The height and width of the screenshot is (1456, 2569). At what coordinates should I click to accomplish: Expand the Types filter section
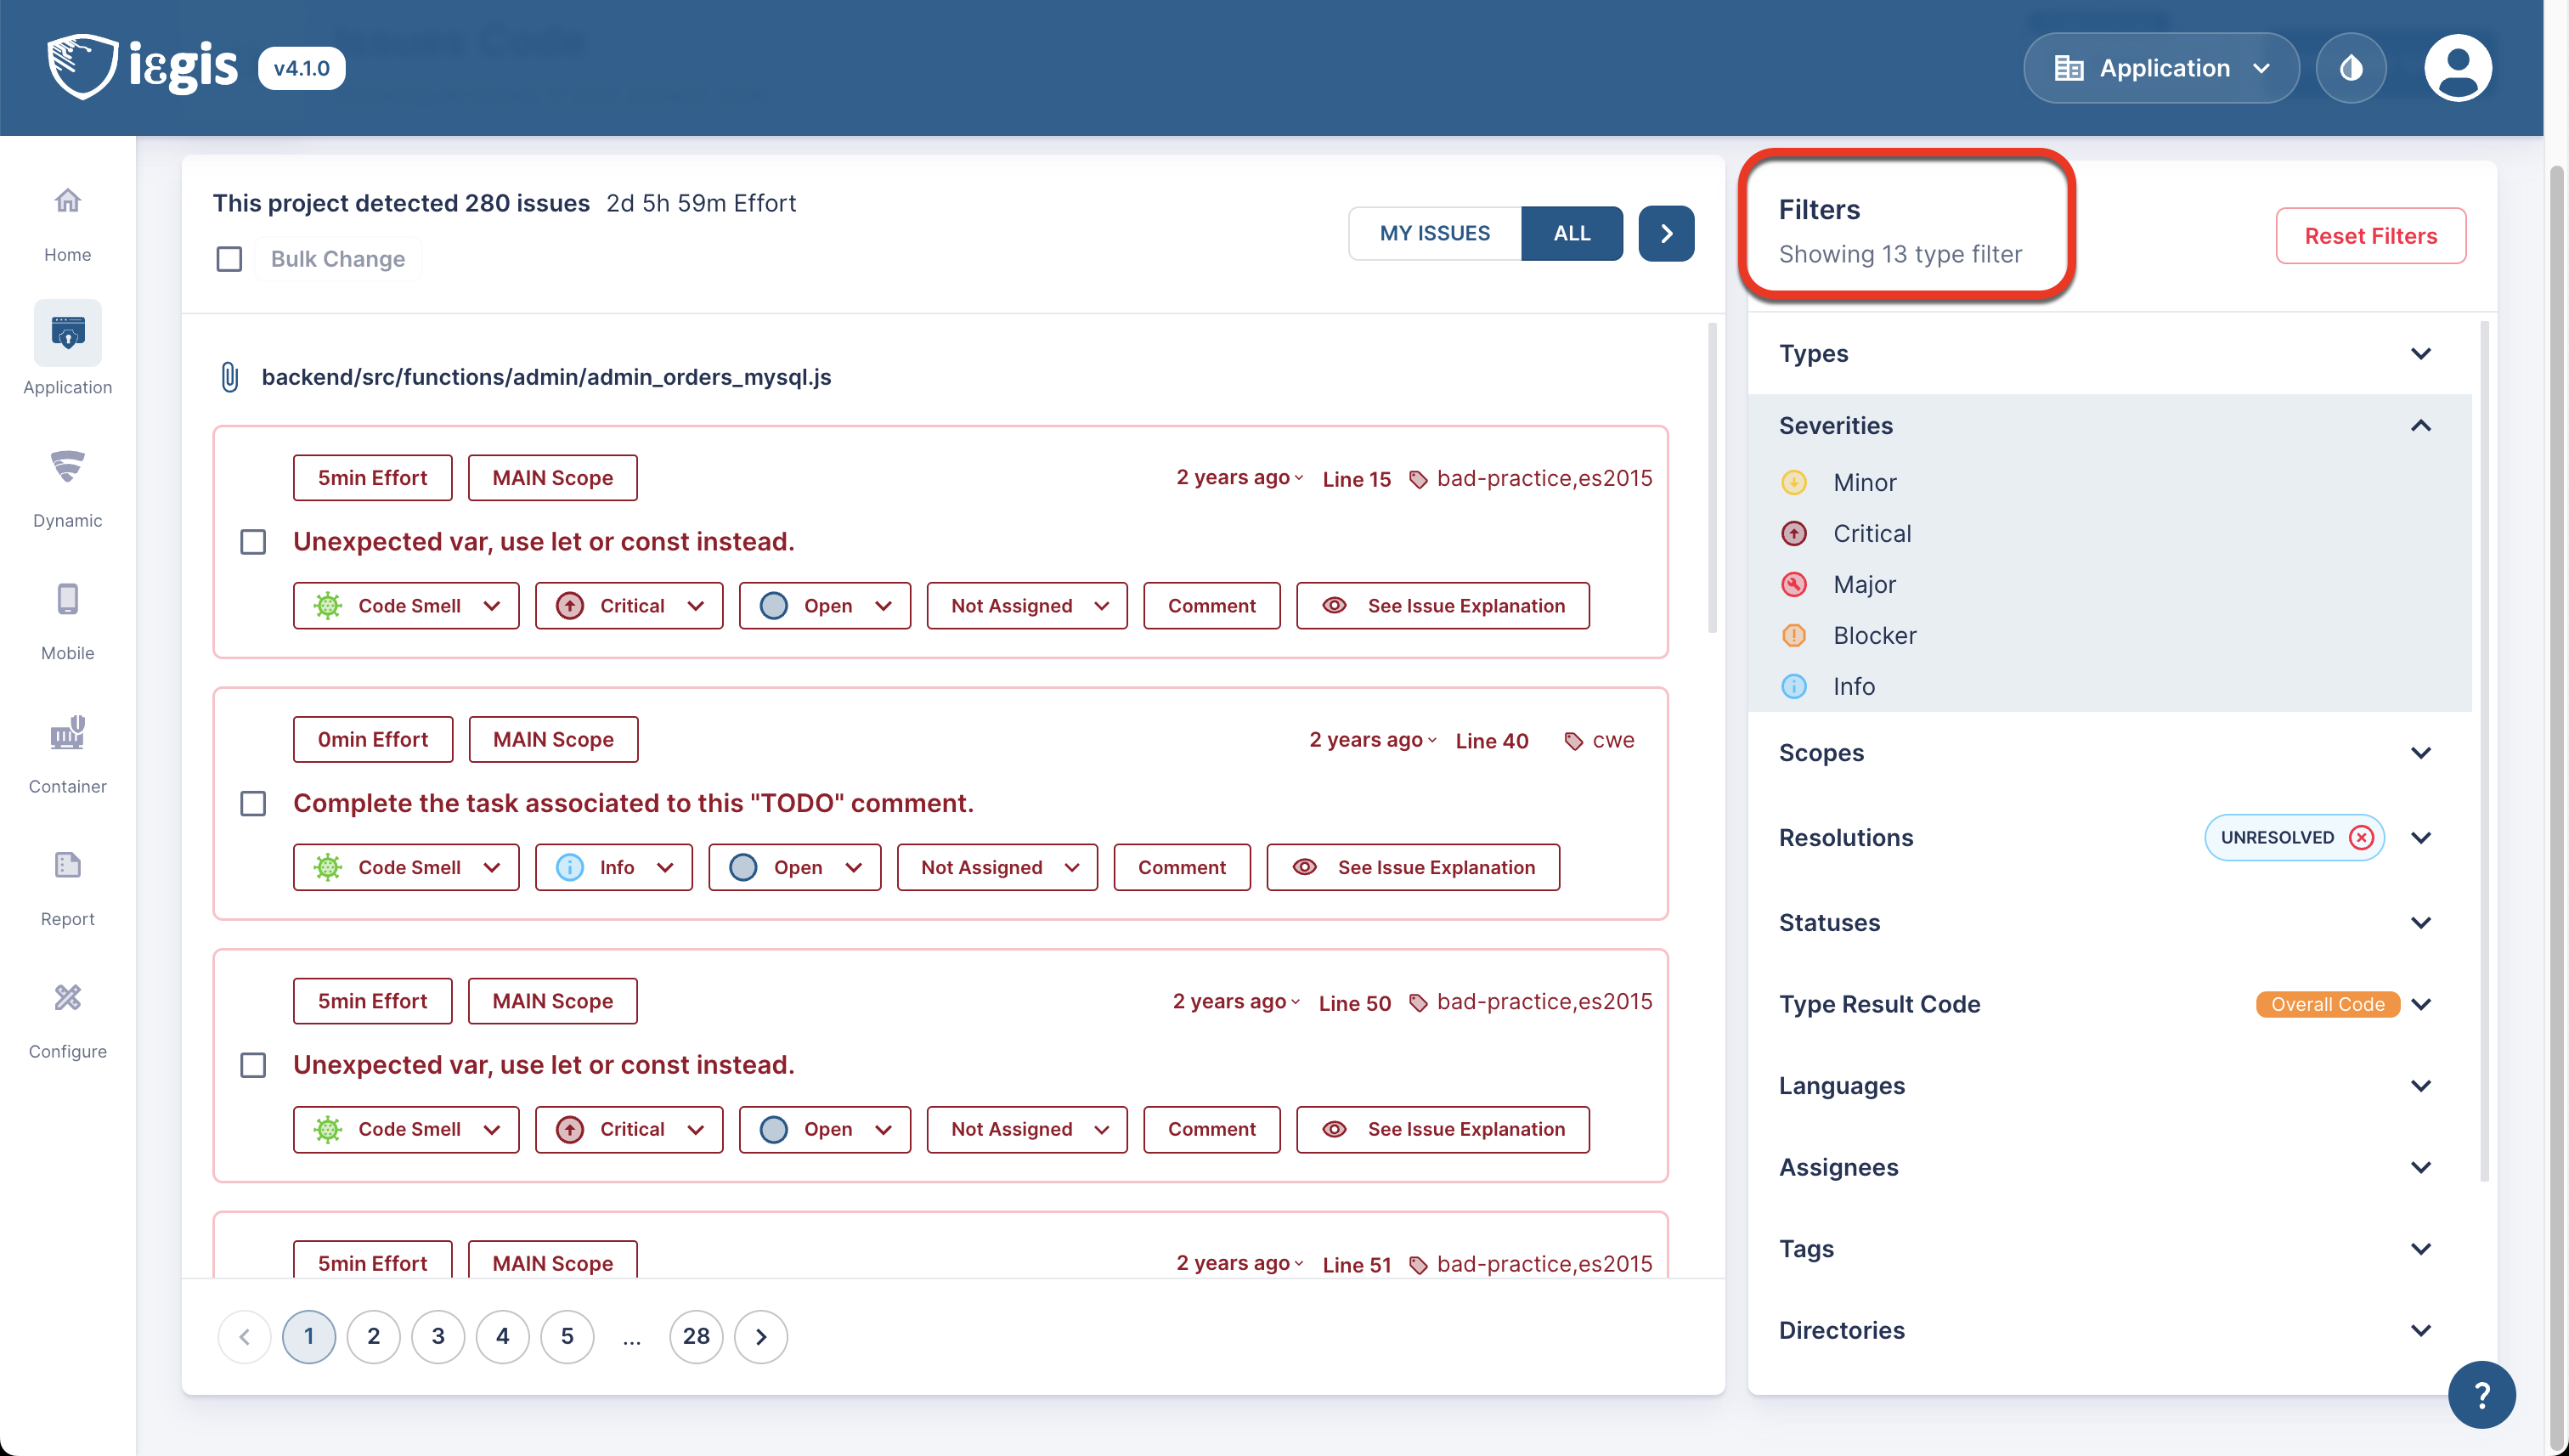coord(2420,354)
